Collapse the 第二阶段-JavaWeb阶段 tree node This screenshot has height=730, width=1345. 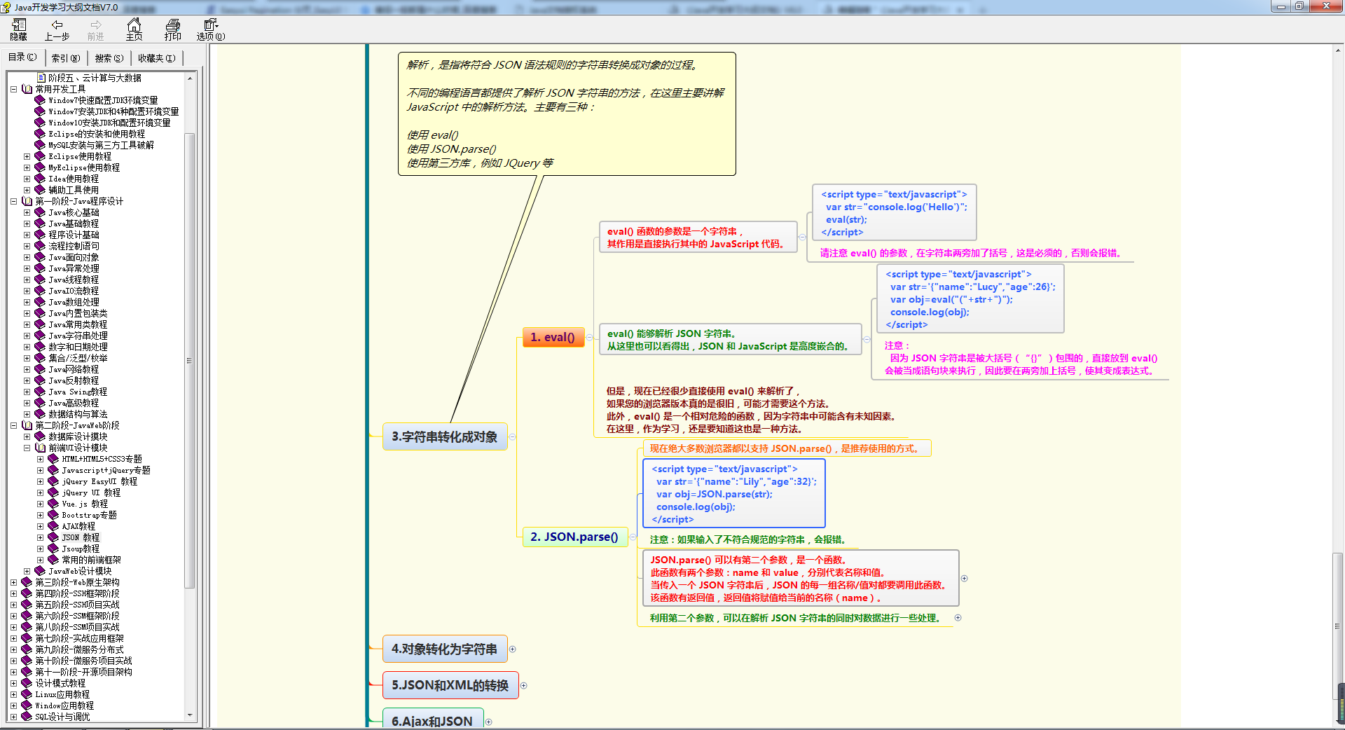click(x=13, y=425)
